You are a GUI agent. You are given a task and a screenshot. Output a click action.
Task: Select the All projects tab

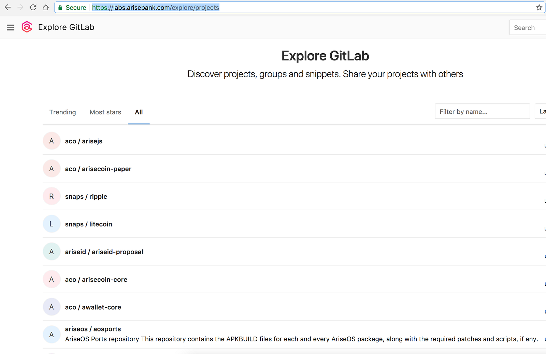point(139,112)
